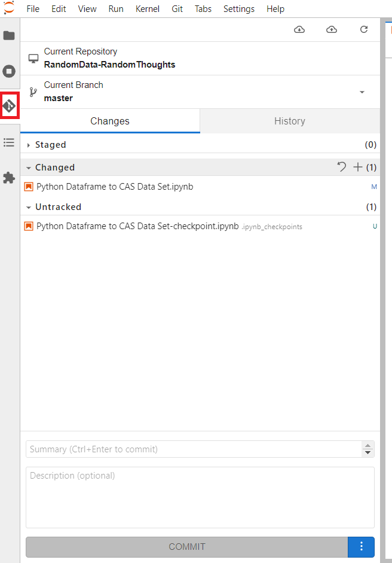Image resolution: width=392 pixels, height=563 pixels.
Task: Open the Running Terminals and Kernels icon
Action: [9, 72]
